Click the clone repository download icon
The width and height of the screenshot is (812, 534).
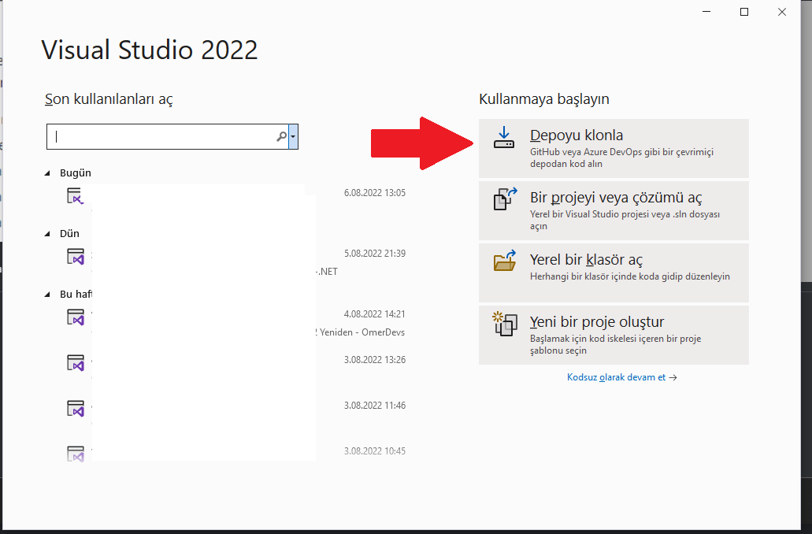pos(504,138)
